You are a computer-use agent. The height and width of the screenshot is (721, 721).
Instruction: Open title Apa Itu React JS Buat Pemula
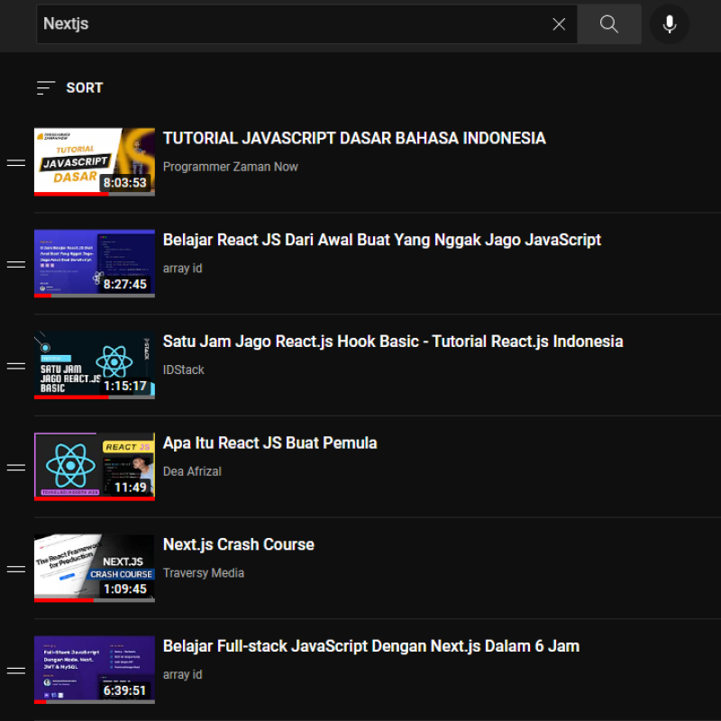(269, 443)
